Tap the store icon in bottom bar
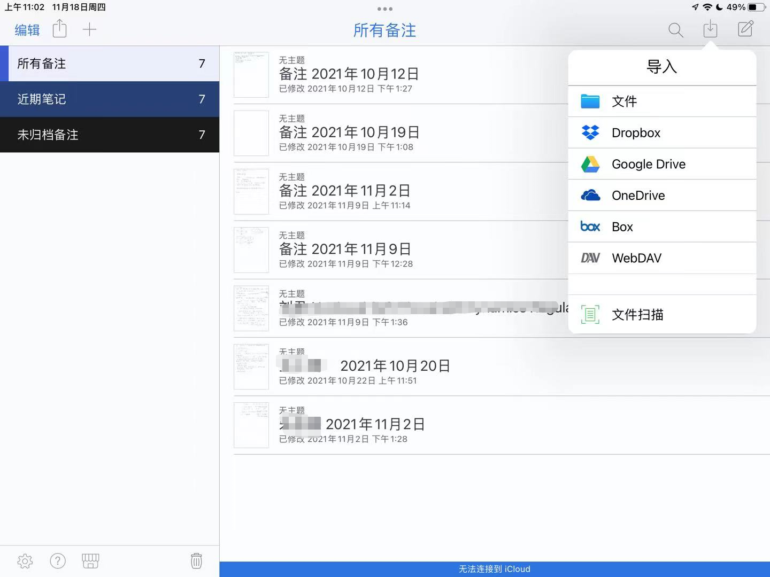770x577 pixels. (x=90, y=561)
